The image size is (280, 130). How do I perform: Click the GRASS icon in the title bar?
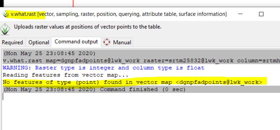click(6, 14)
